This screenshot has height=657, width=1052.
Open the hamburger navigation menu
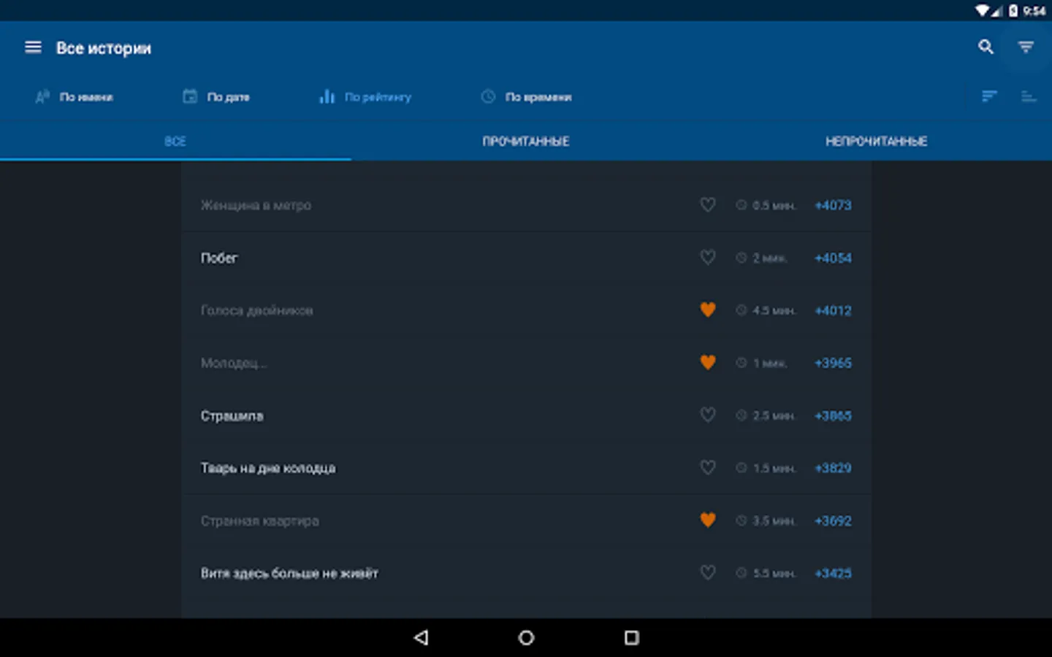[x=33, y=47]
